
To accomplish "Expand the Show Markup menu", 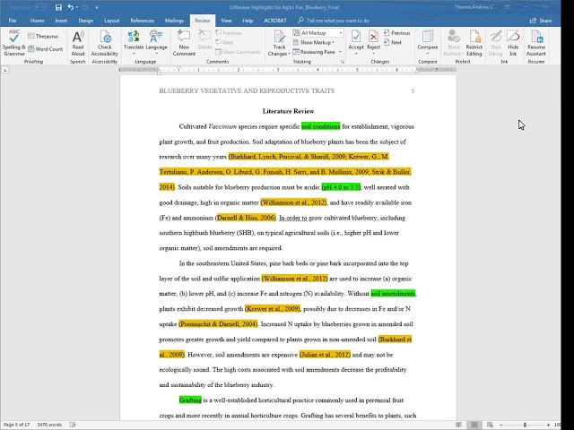I will coord(314,42).
